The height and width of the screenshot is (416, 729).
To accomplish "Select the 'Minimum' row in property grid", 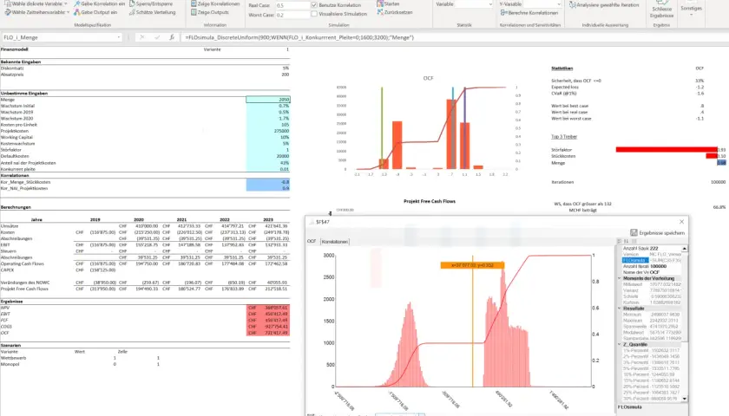I will [652, 315].
